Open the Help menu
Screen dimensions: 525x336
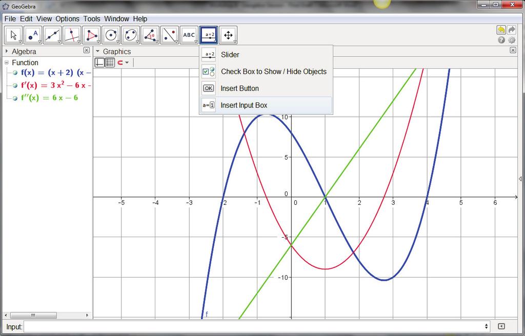point(140,19)
